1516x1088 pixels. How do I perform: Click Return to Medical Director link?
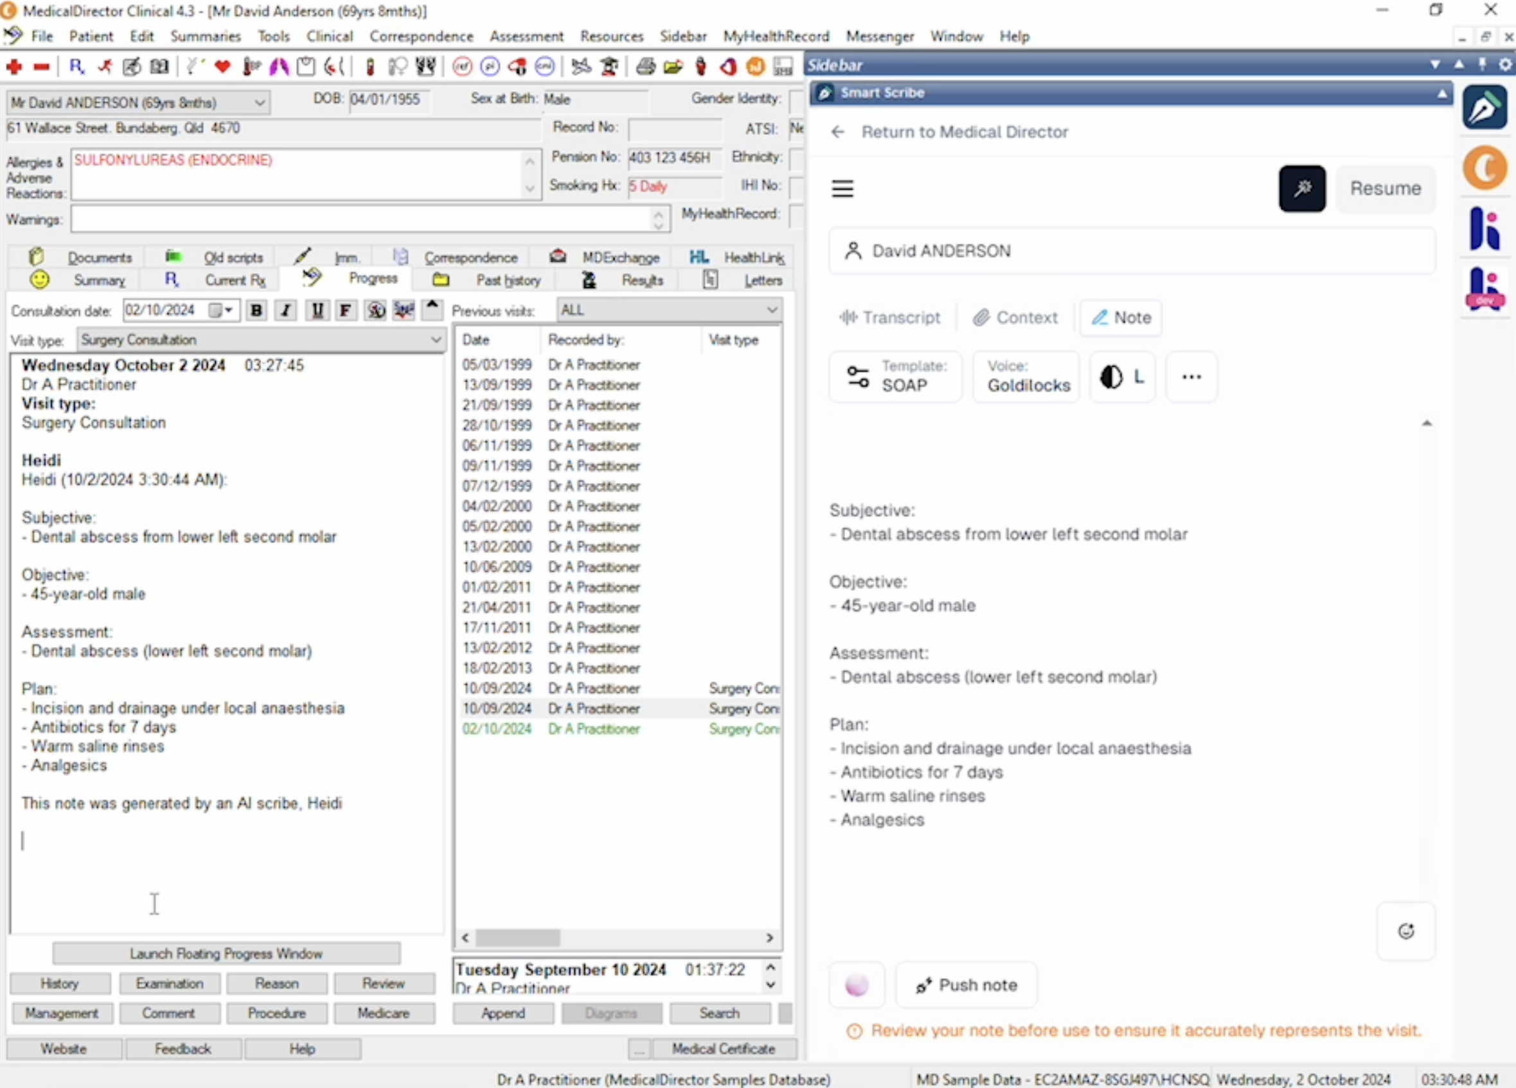pyautogui.click(x=964, y=132)
